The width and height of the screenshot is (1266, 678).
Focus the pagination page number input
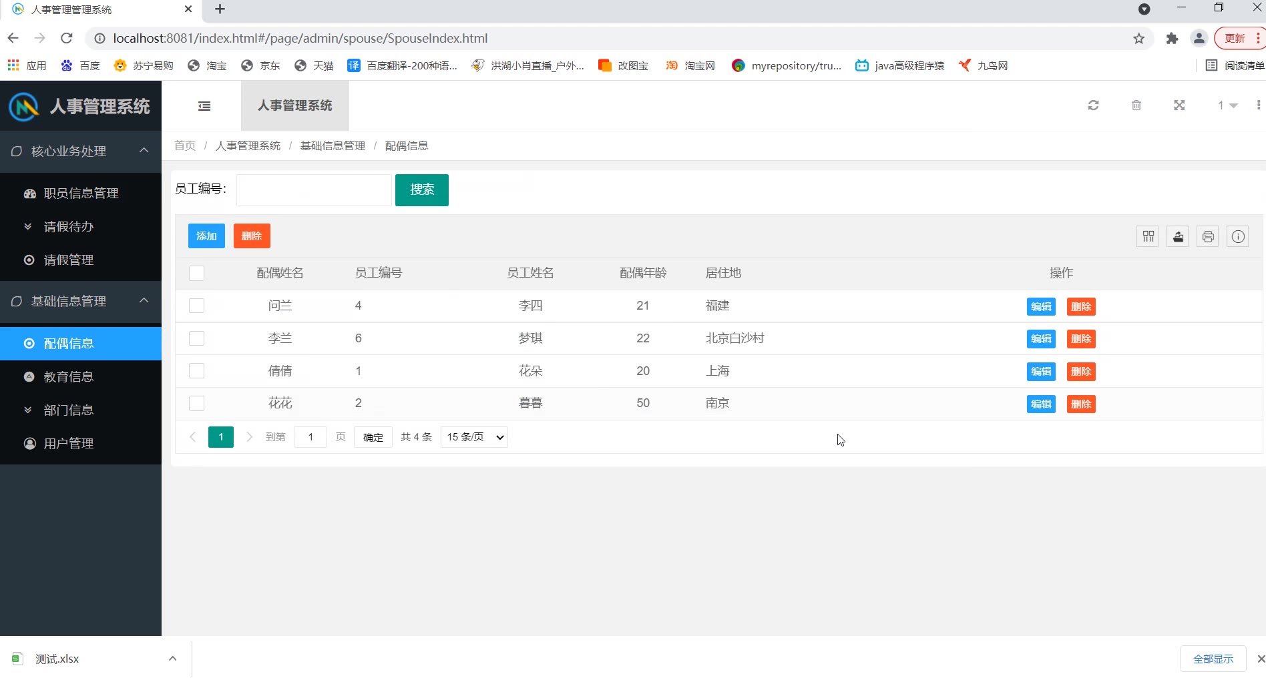[310, 437]
